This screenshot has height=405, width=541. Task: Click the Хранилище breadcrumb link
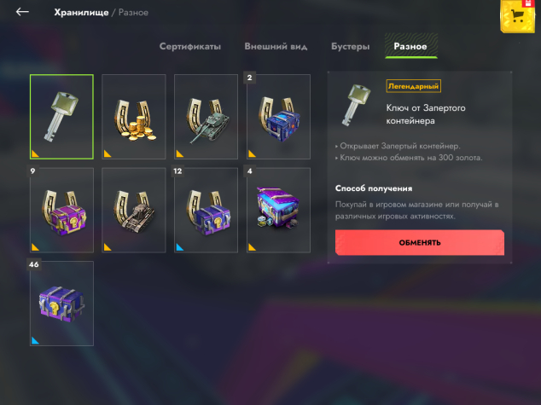coord(81,13)
